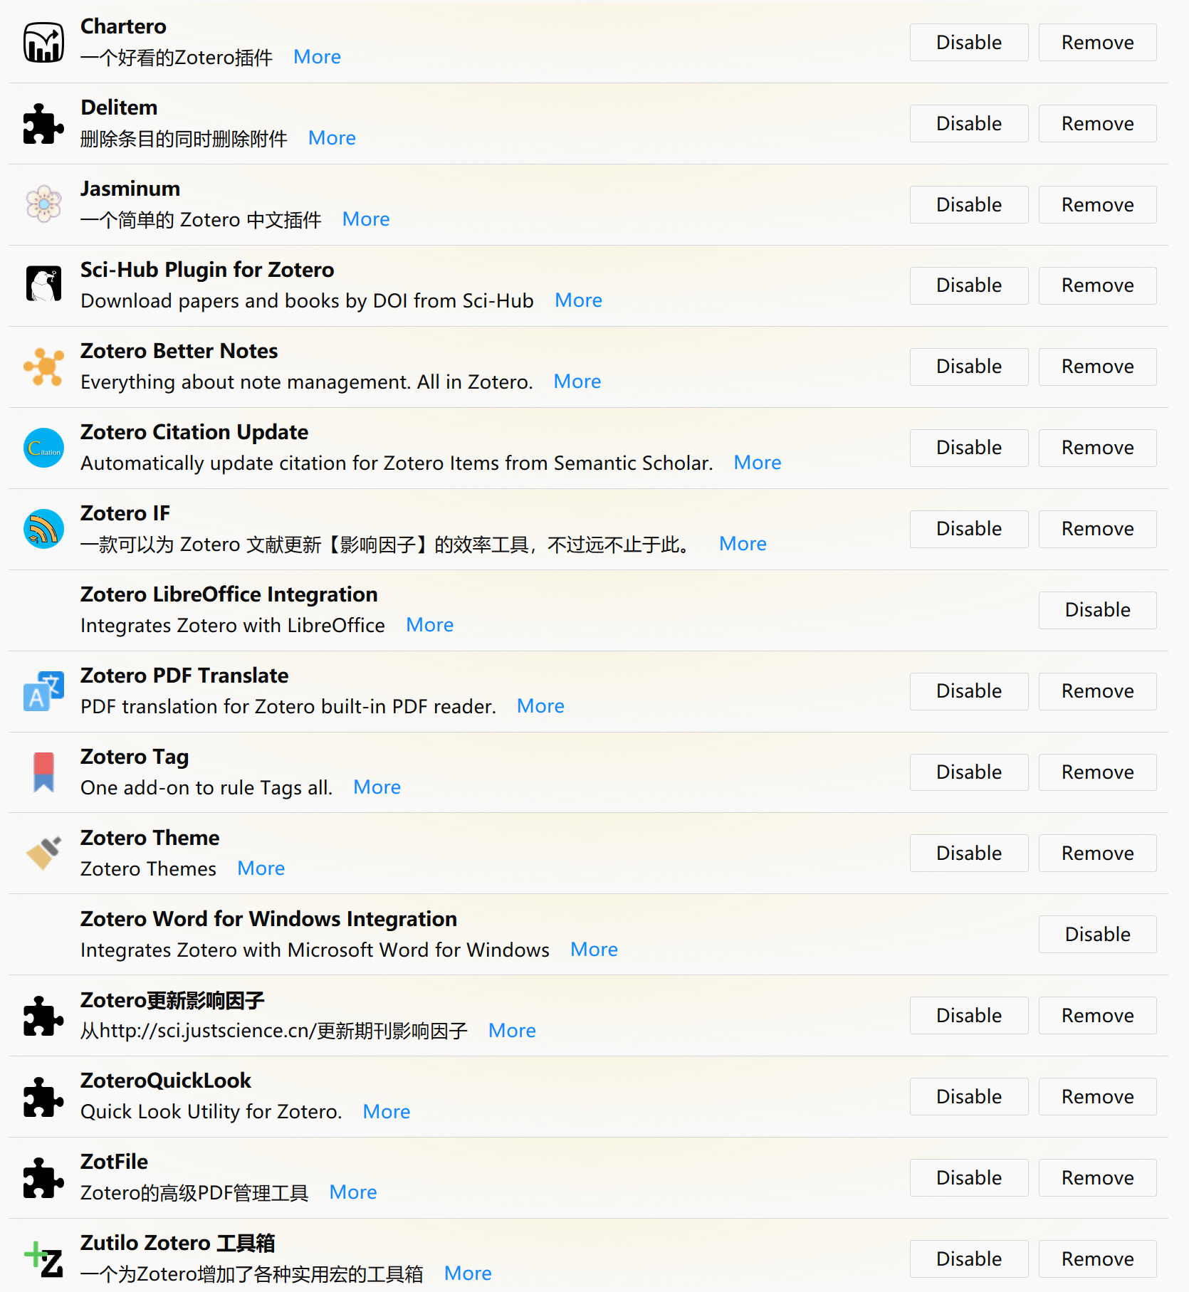The image size is (1189, 1292).
Task: Remove the Zotero PDF Translate plugin
Action: click(1097, 691)
